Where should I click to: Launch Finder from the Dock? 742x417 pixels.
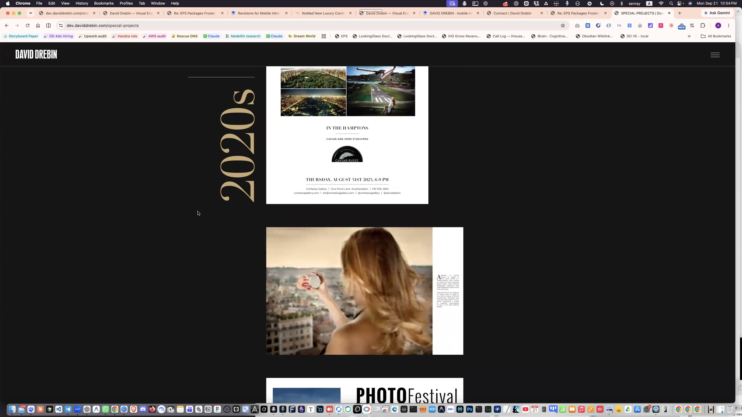tap(12, 409)
